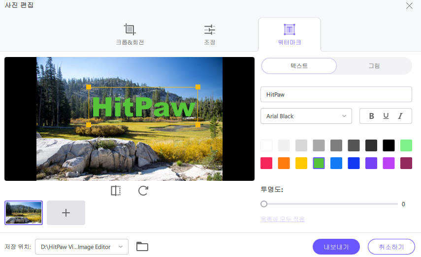Click the 취소하기 cancel button
Image resolution: width=421 pixels, height=257 pixels.
pos(391,247)
